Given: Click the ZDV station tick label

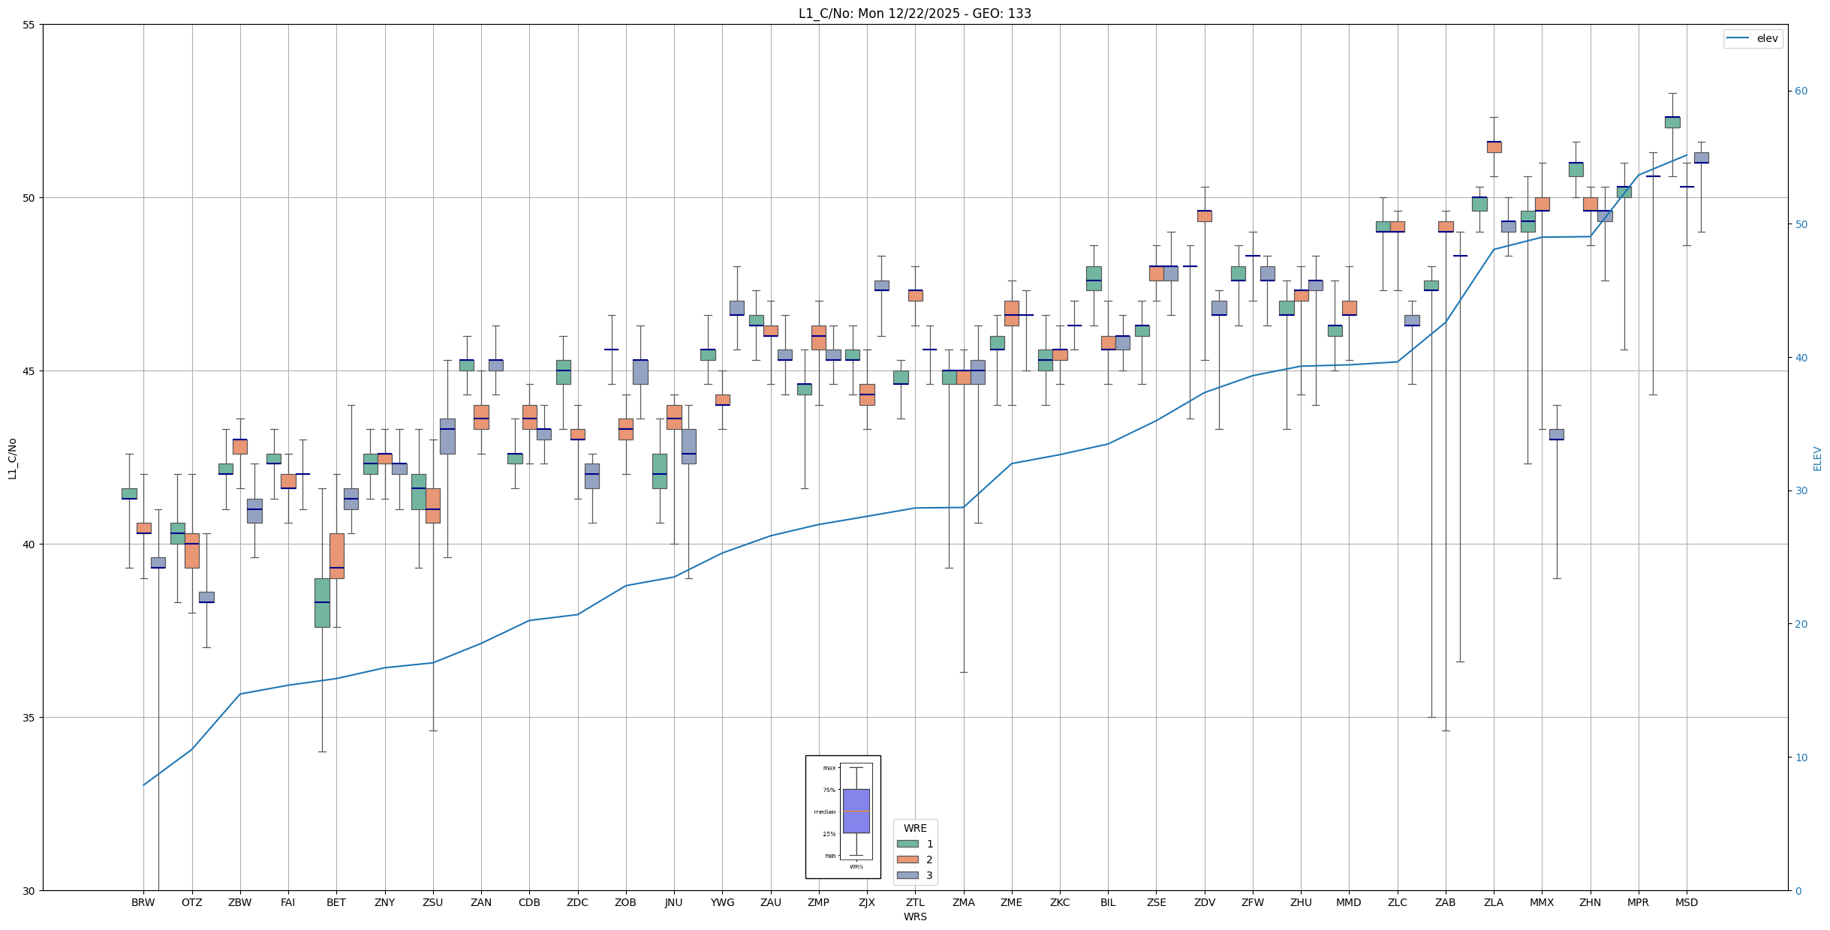Looking at the screenshot, I should [x=1204, y=902].
